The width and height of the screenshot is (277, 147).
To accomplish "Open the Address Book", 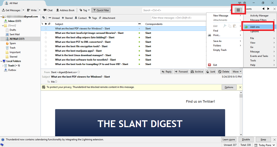I will coord(65,10).
